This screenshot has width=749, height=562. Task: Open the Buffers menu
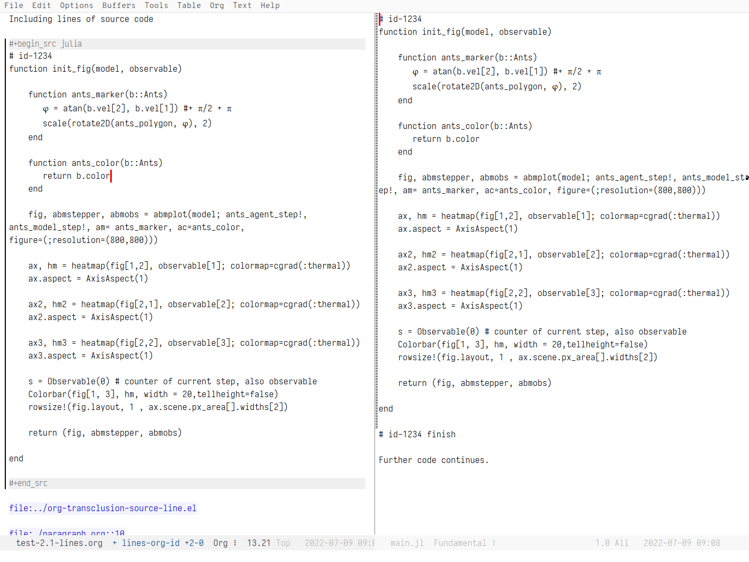pyautogui.click(x=119, y=5)
